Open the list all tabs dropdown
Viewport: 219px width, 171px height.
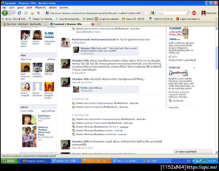pyautogui.click(x=216, y=24)
